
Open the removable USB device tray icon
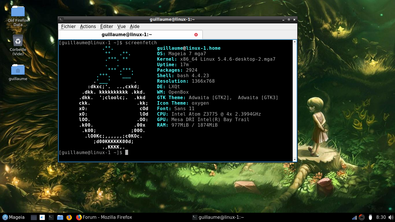point(370,217)
